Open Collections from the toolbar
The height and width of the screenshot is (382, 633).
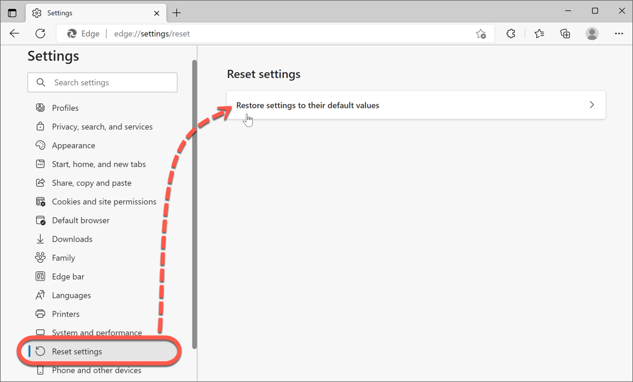(564, 33)
